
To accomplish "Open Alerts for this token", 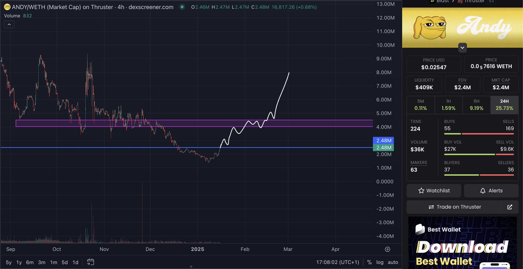I will click(x=491, y=191).
